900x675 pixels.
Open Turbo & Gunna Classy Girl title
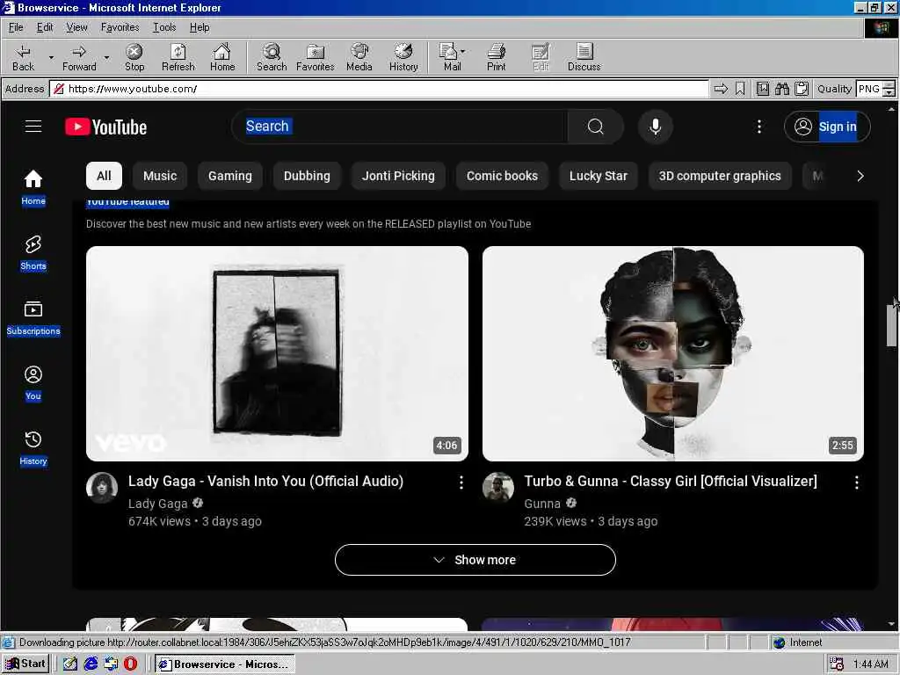coord(671,481)
